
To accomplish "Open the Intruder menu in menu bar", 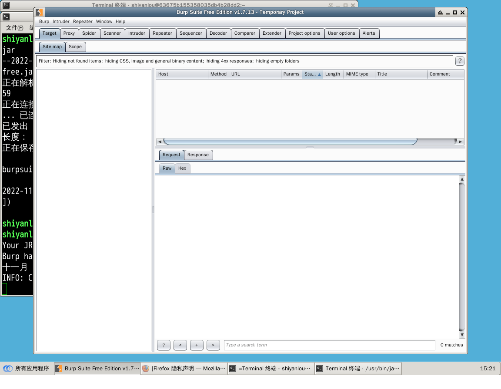I will (61, 21).
